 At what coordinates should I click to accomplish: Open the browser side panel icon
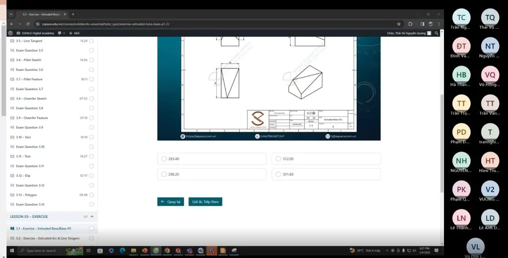(x=422, y=24)
